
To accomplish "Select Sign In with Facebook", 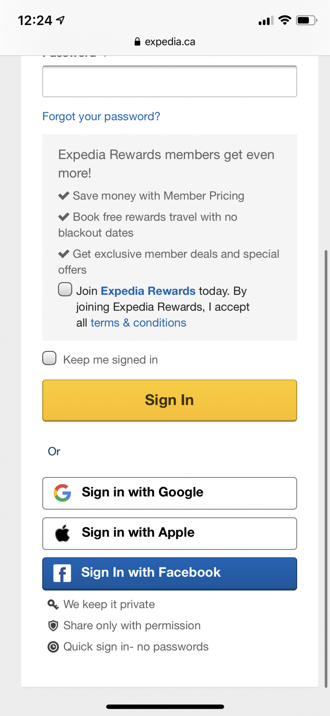I will point(170,574).
